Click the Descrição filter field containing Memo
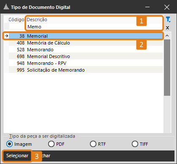 coord(94,27)
